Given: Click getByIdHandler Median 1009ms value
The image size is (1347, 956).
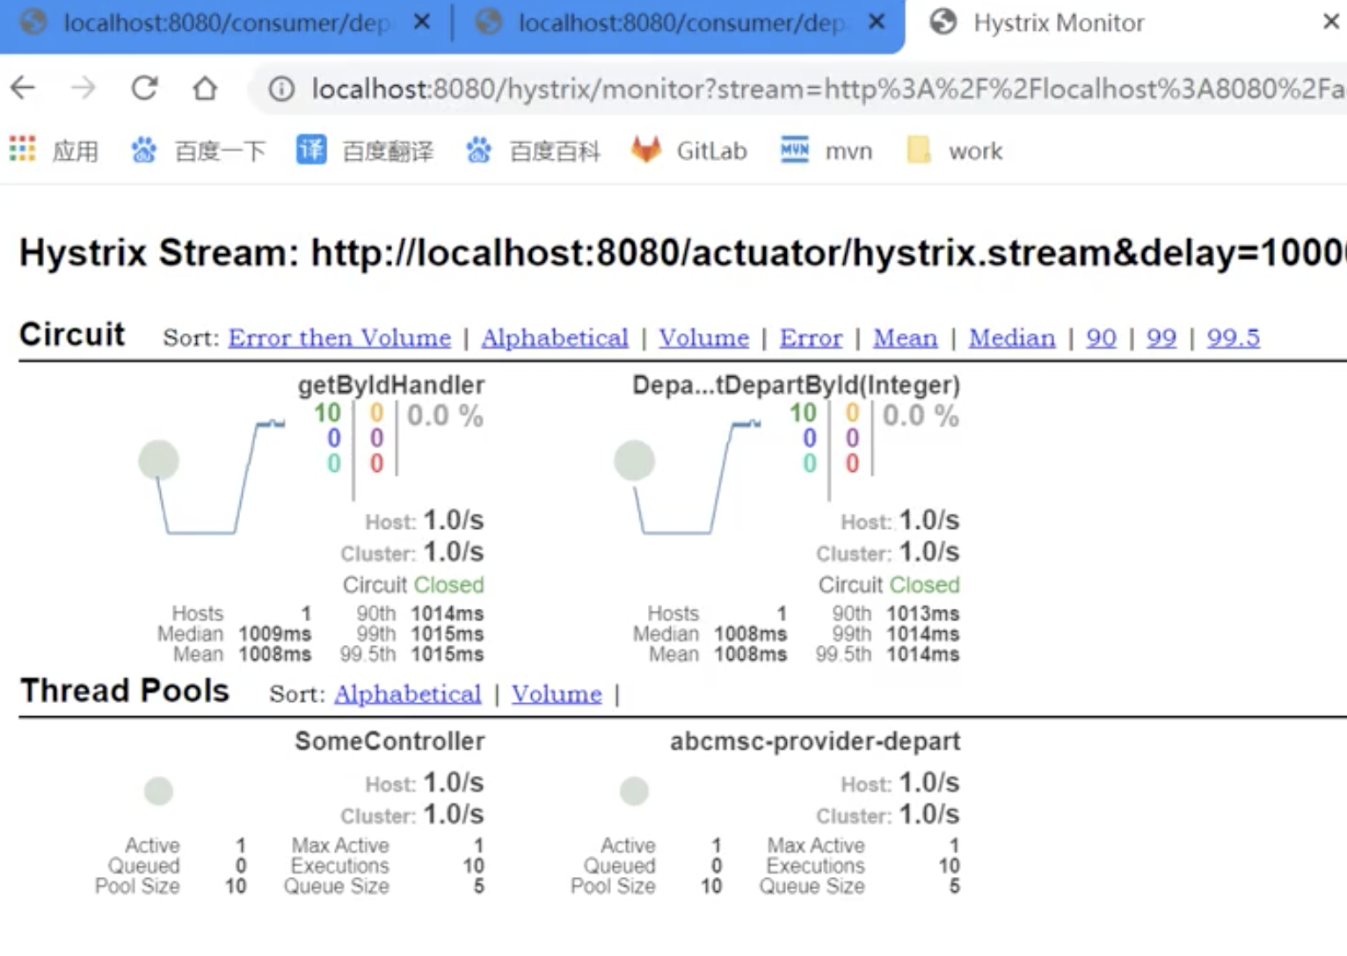Looking at the screenshot, I should 274,634.
